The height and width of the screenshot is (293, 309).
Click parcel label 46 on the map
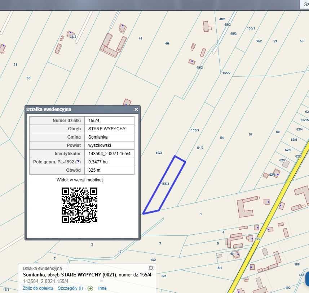tap(167, 43)
